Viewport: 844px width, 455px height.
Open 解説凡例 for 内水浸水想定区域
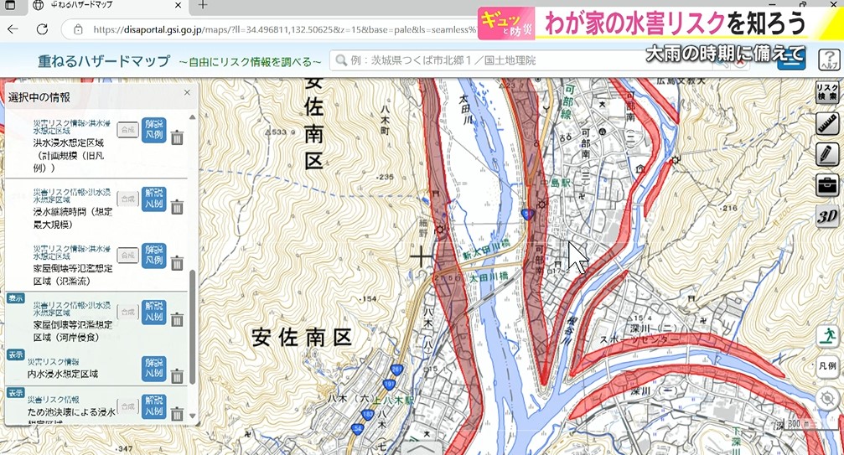(154, 369)
